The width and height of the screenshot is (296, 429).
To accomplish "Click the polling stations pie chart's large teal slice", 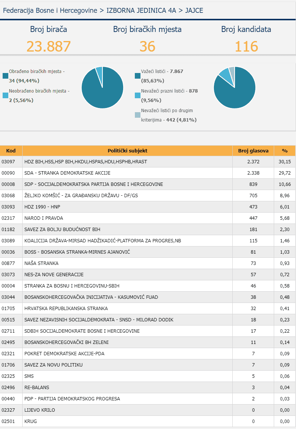I will click(104, 90).
